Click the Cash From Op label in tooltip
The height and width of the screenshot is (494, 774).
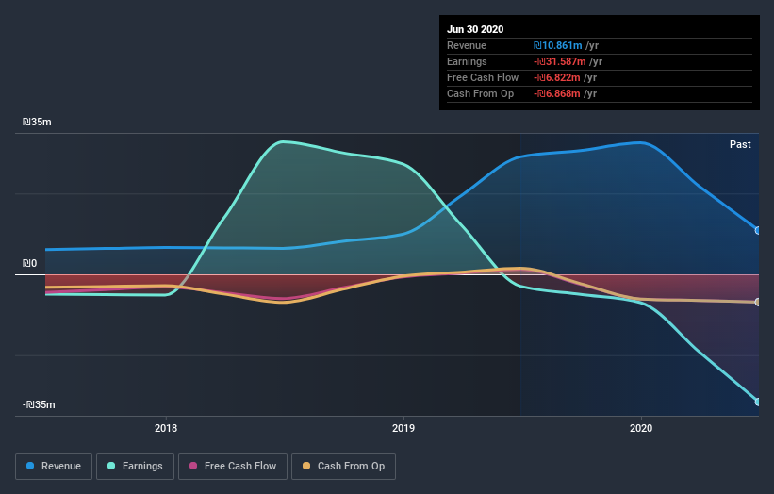tap(480, 93)
